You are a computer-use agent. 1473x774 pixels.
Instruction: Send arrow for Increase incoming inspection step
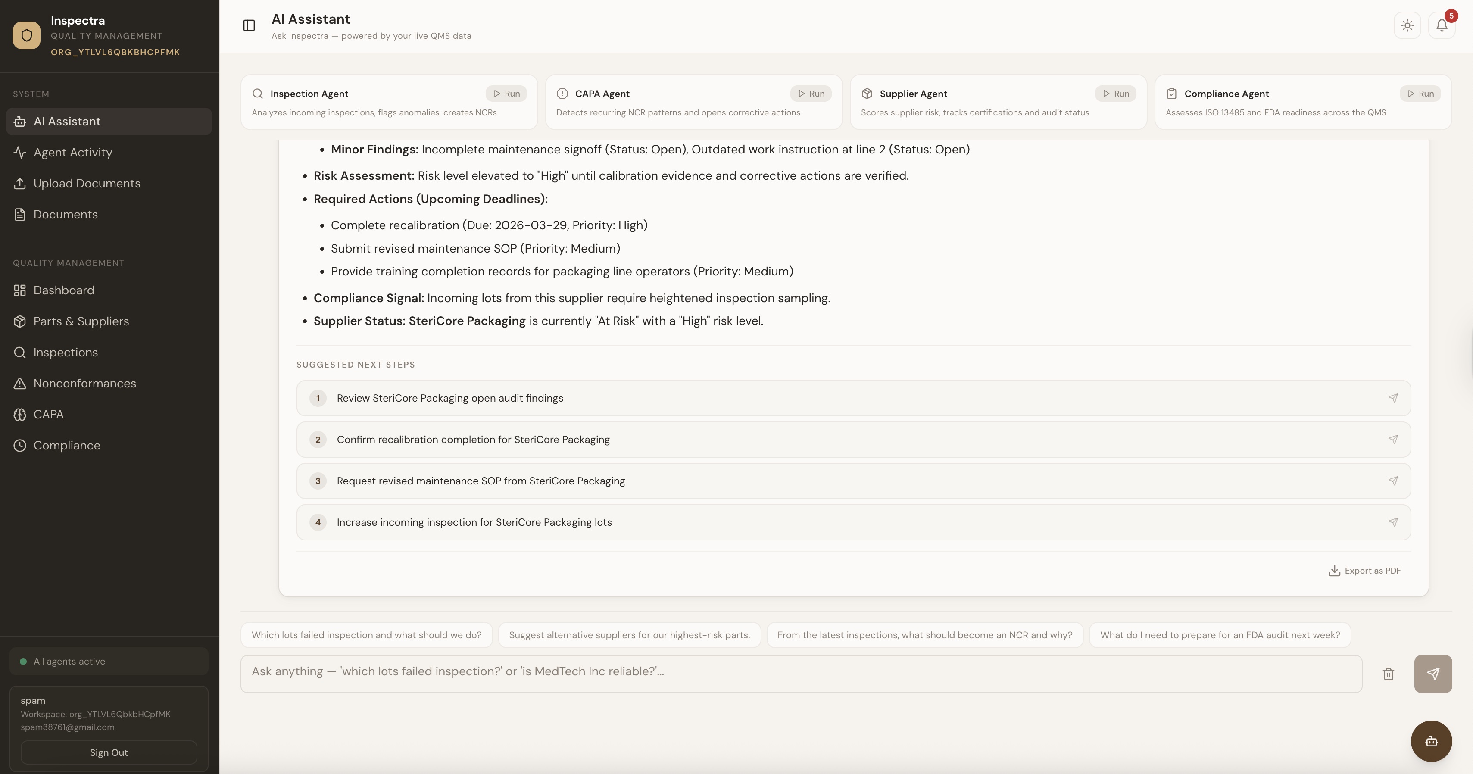(1393, 522)
